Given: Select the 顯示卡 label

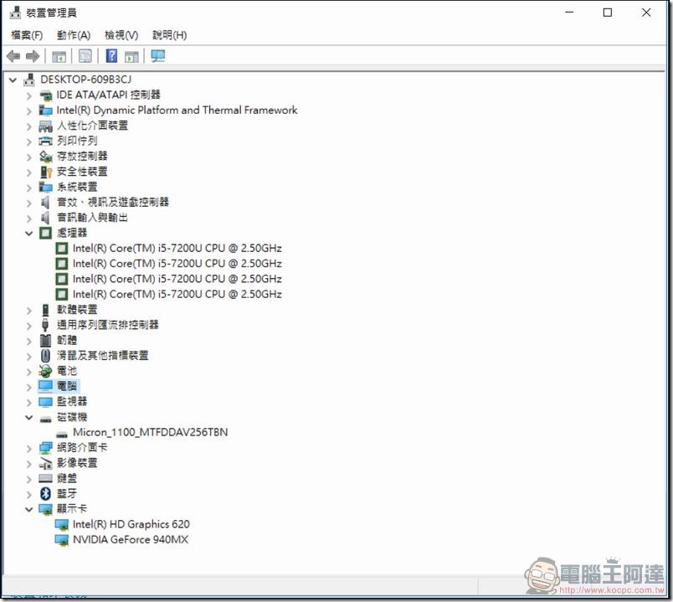Looking at the screenshot, I should (72, 508).
